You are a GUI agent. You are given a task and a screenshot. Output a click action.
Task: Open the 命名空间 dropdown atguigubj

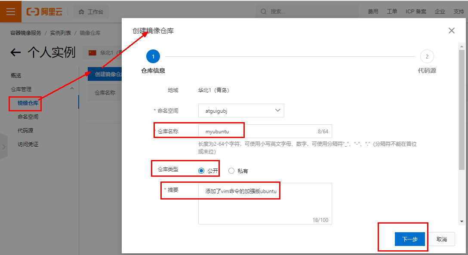tap(241, 111)
